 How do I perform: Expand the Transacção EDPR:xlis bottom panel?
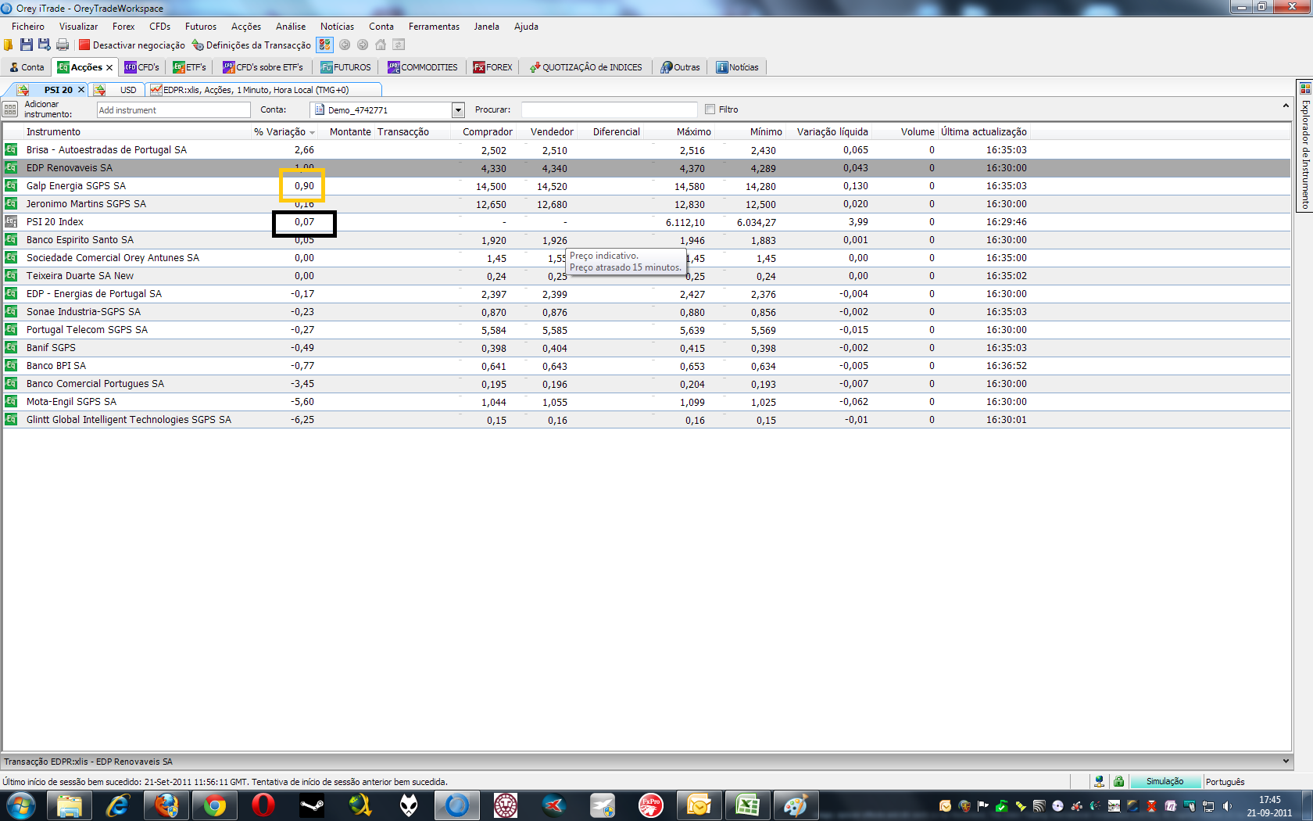coord(1286,761)
